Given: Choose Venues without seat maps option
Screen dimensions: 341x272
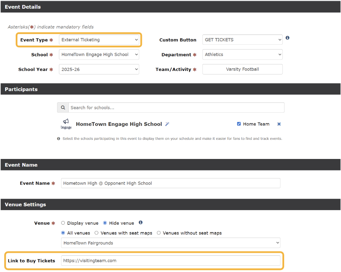Looking at the screenshot, I should click(159, 233).
